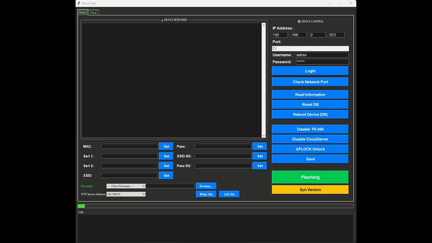This screenshot has width=432, height=243.
Task: Focus the Pass input field
Action: [x=223, y=146]
